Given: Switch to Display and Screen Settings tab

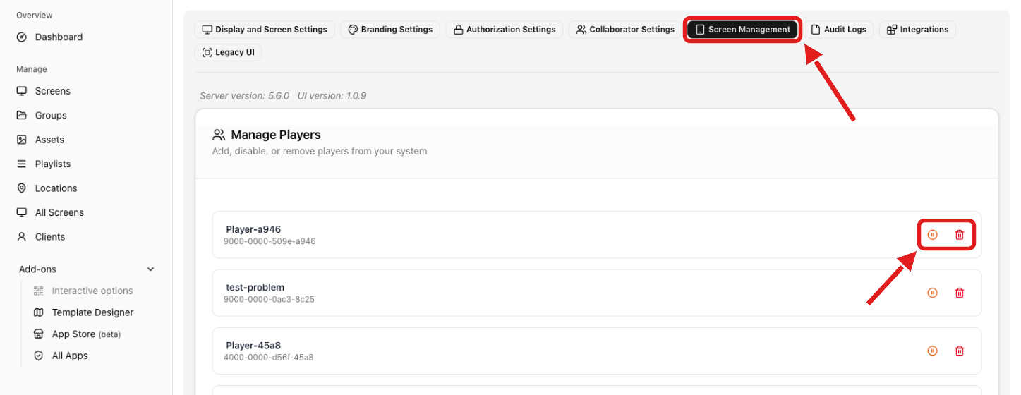Looking at the screenshot, I should (265, 30).
